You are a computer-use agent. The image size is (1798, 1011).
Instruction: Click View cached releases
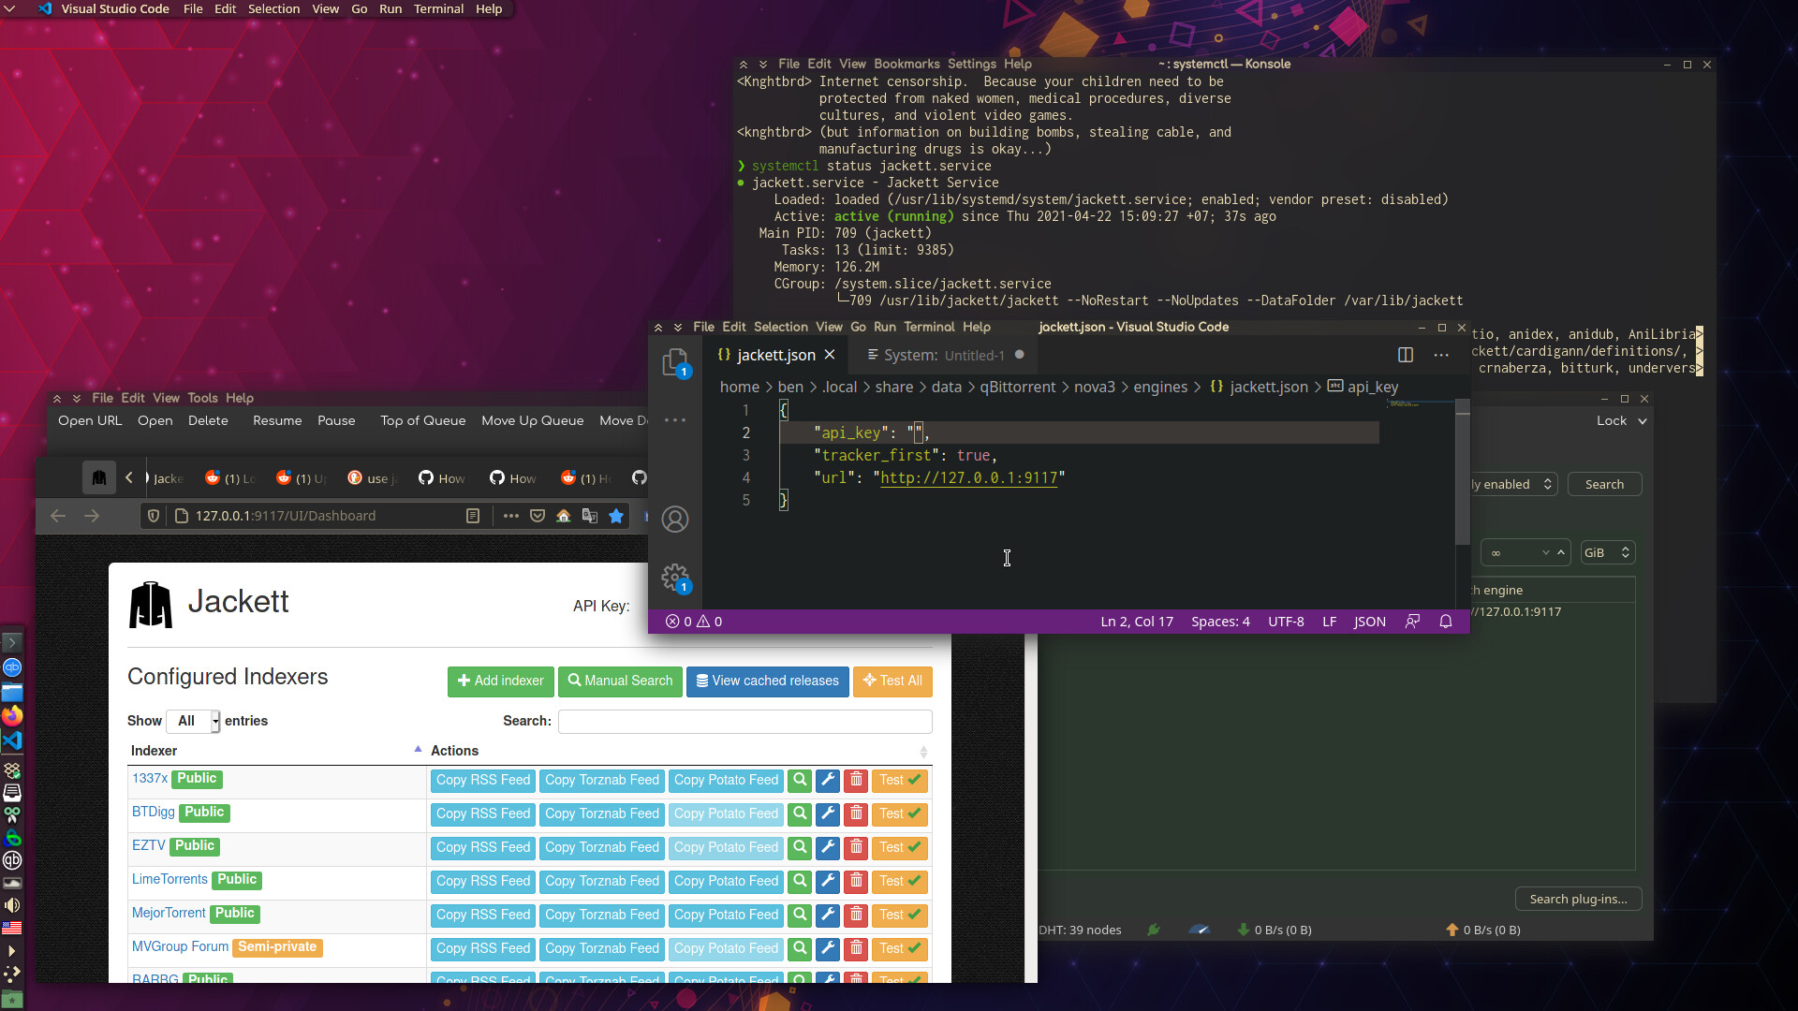768,681
